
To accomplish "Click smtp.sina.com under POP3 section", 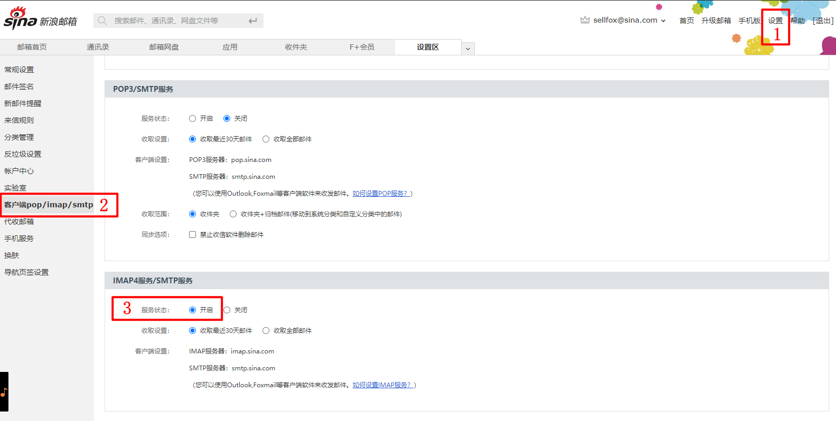I will [253, 177].
